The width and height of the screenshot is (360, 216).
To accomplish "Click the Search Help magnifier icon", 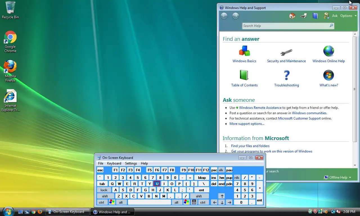I will click(x=331, y=26).
